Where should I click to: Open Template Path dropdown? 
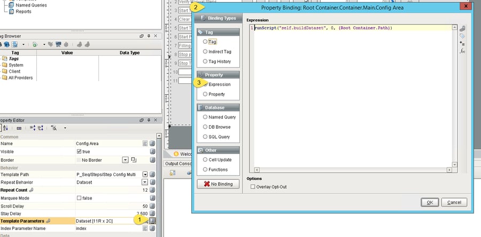145,174
